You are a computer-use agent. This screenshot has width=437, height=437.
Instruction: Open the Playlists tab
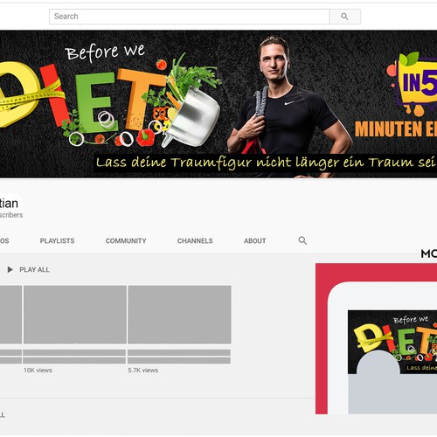(57, 241)
